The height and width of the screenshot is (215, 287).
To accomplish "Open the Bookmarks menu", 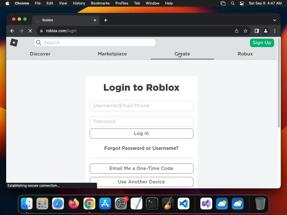I will point(100,3).
